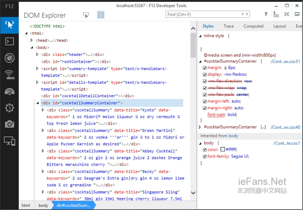Image resolution: width=303 pixels, height=210 pixels.
Task: Open the Emulation monitor-phone tool
Action: point(9,141)
